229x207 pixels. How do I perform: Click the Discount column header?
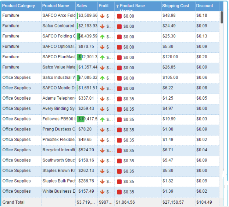pyautogui.click(x=204, y=6)
